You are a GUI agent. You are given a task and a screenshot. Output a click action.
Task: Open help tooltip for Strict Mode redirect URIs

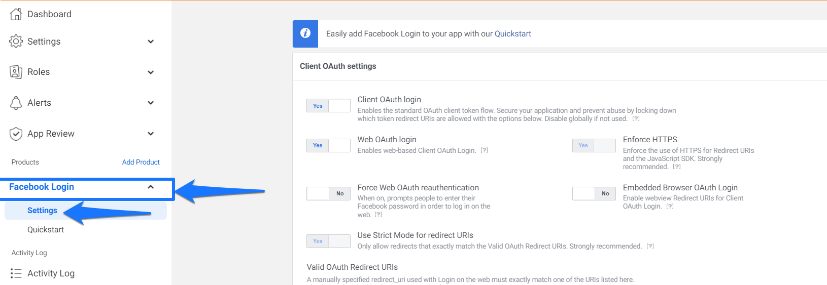pyautogui.click(x=650, y=247)
